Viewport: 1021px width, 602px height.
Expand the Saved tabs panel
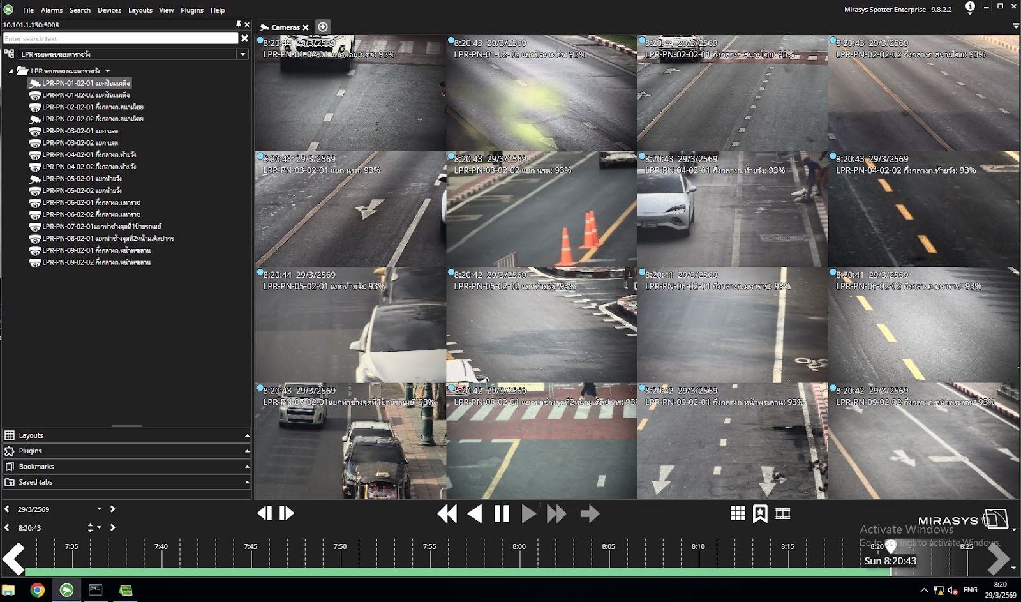pos(126,482)
